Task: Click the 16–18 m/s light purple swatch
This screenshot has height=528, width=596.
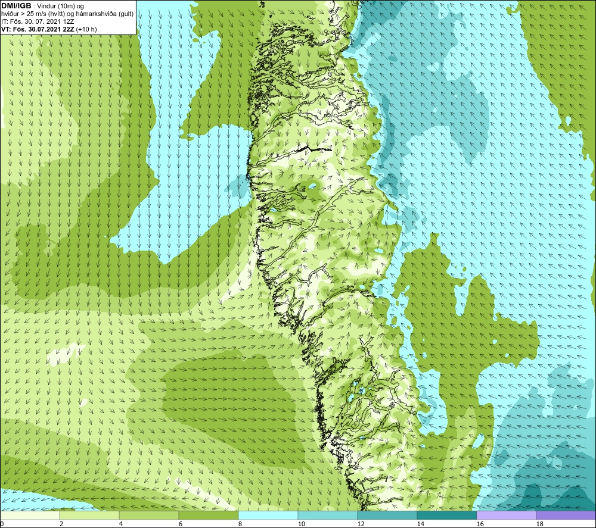Action: tap(506, 515)
